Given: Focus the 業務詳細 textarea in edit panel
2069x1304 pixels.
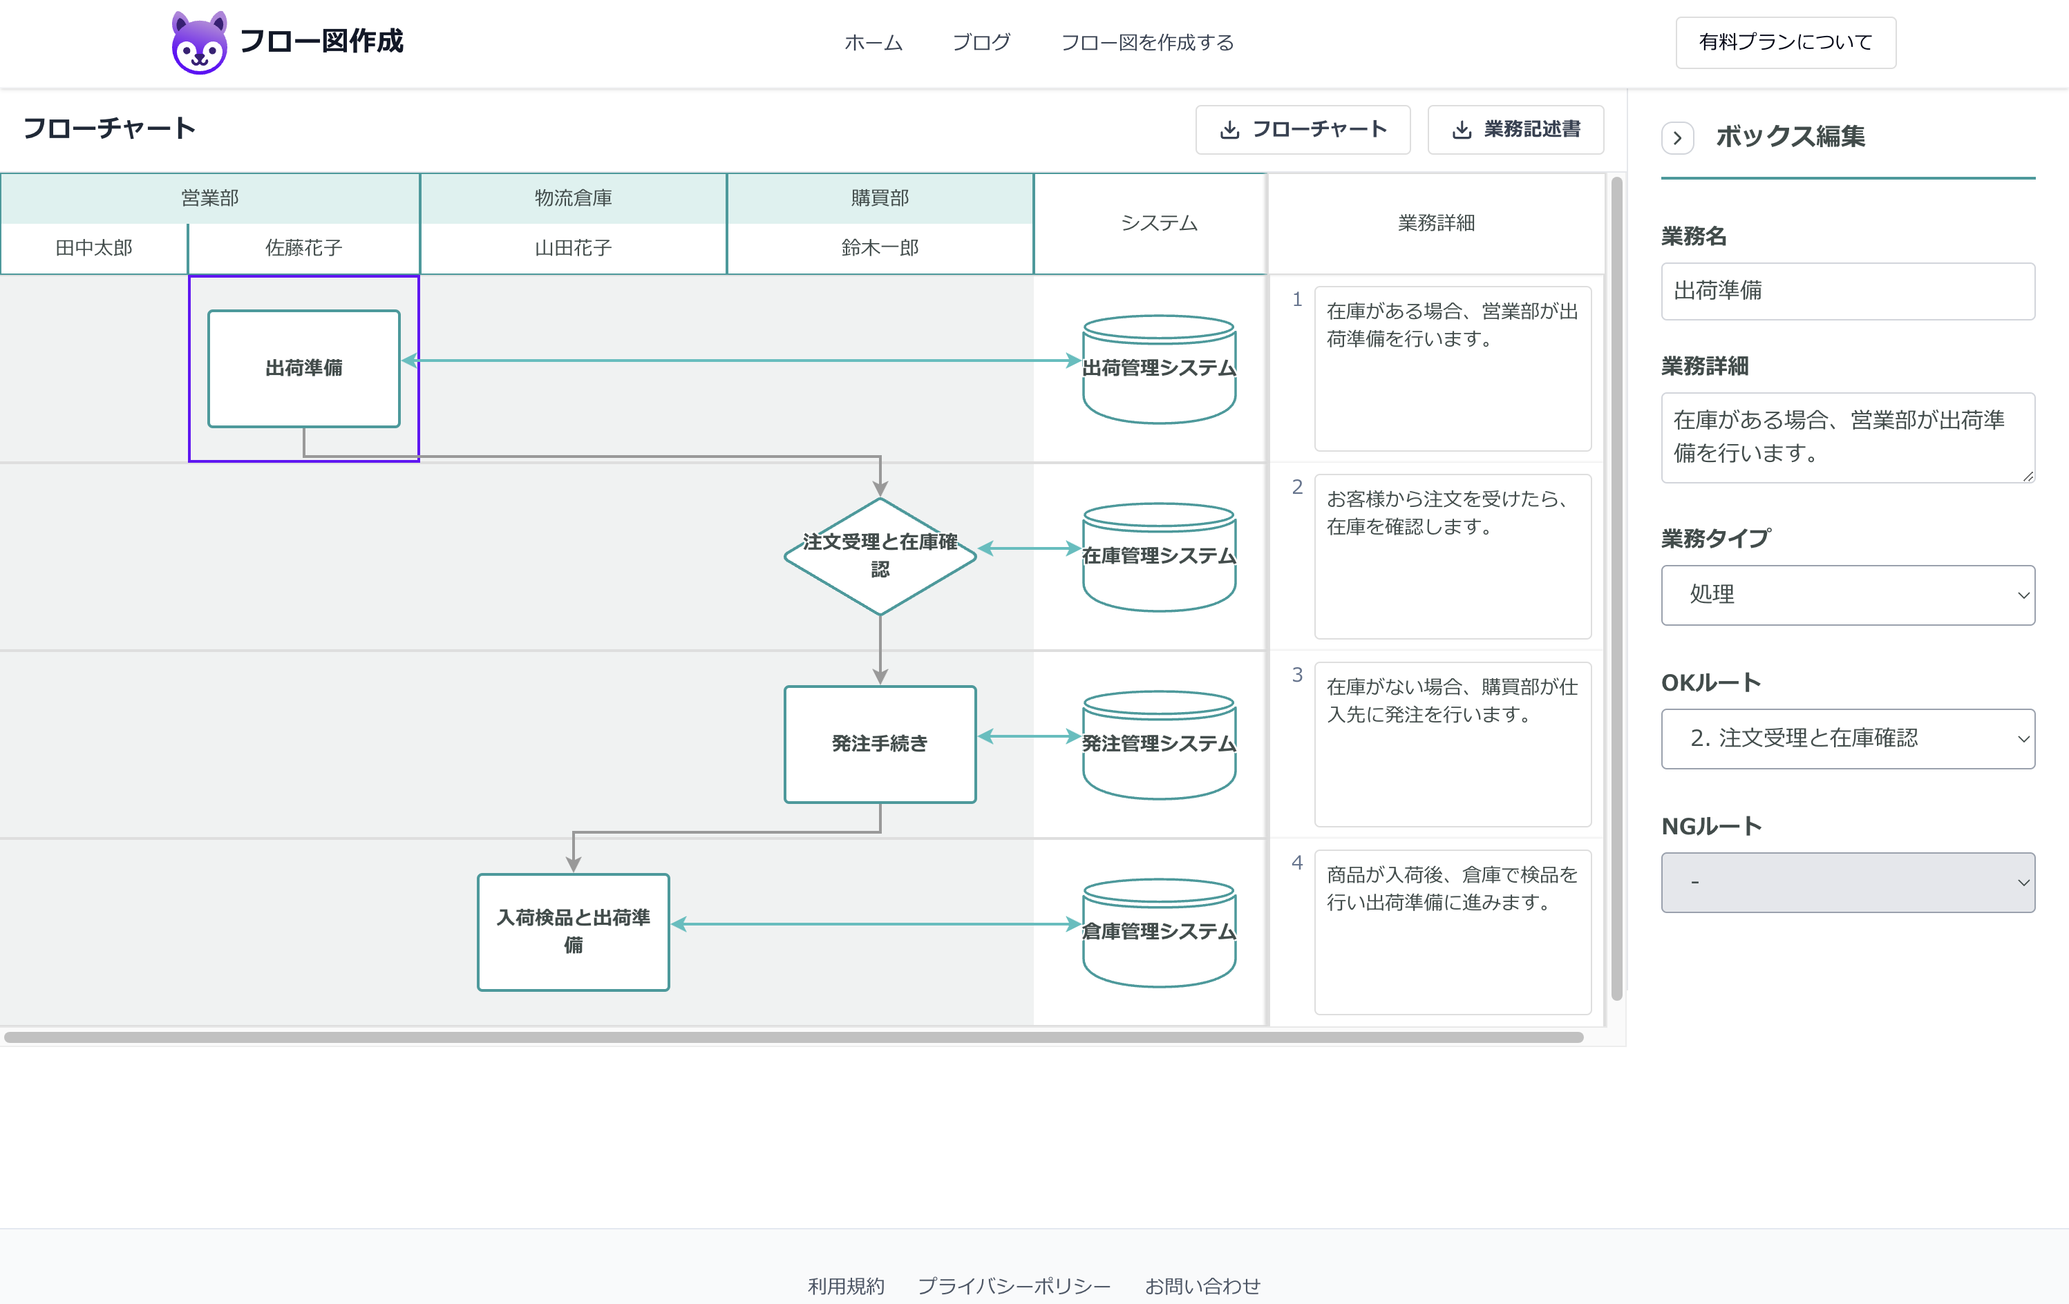Looking at the screenshot, I should click(x=1847, y=437).
